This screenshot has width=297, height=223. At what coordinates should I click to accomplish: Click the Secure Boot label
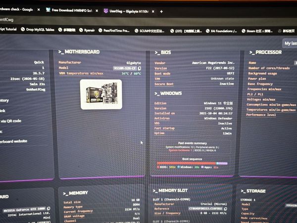pyautogui.click(x=164, y=84)
